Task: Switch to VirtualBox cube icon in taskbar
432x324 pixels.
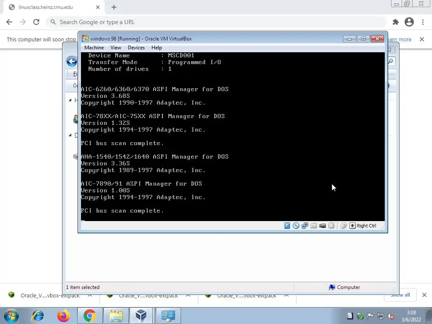Action: coord(141,316)
